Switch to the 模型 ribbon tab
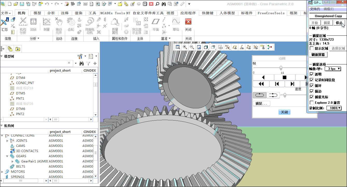 (37, 13)
